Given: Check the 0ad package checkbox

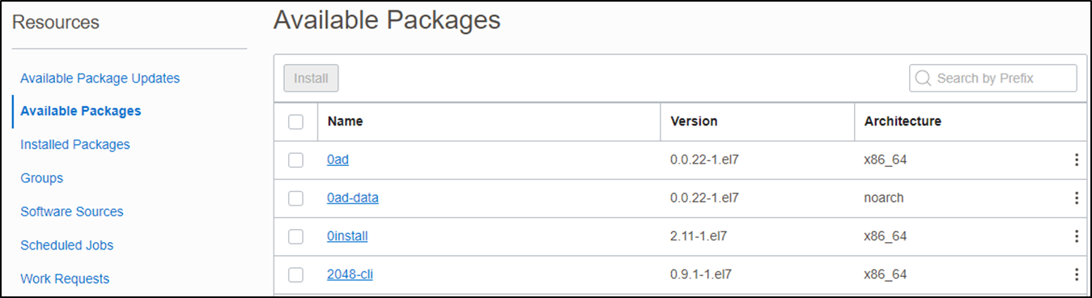Looking at the screenshot, I should pos(295,160).
